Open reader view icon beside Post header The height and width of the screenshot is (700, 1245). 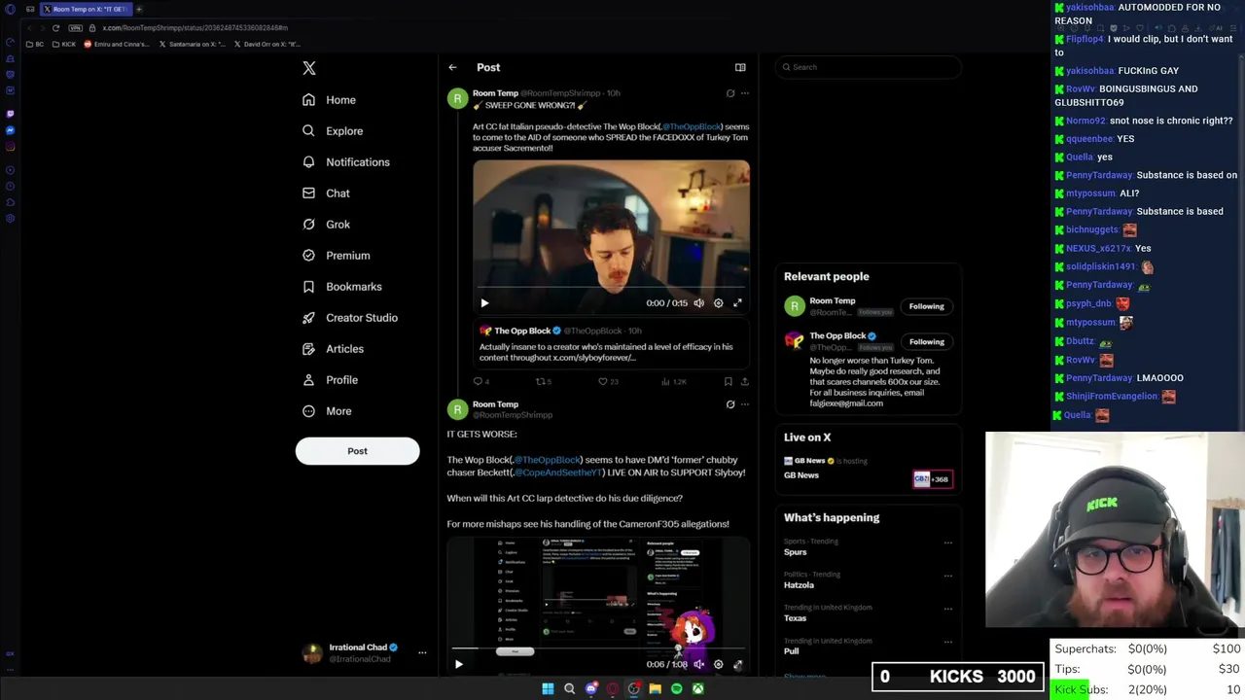tap(740, 67)
